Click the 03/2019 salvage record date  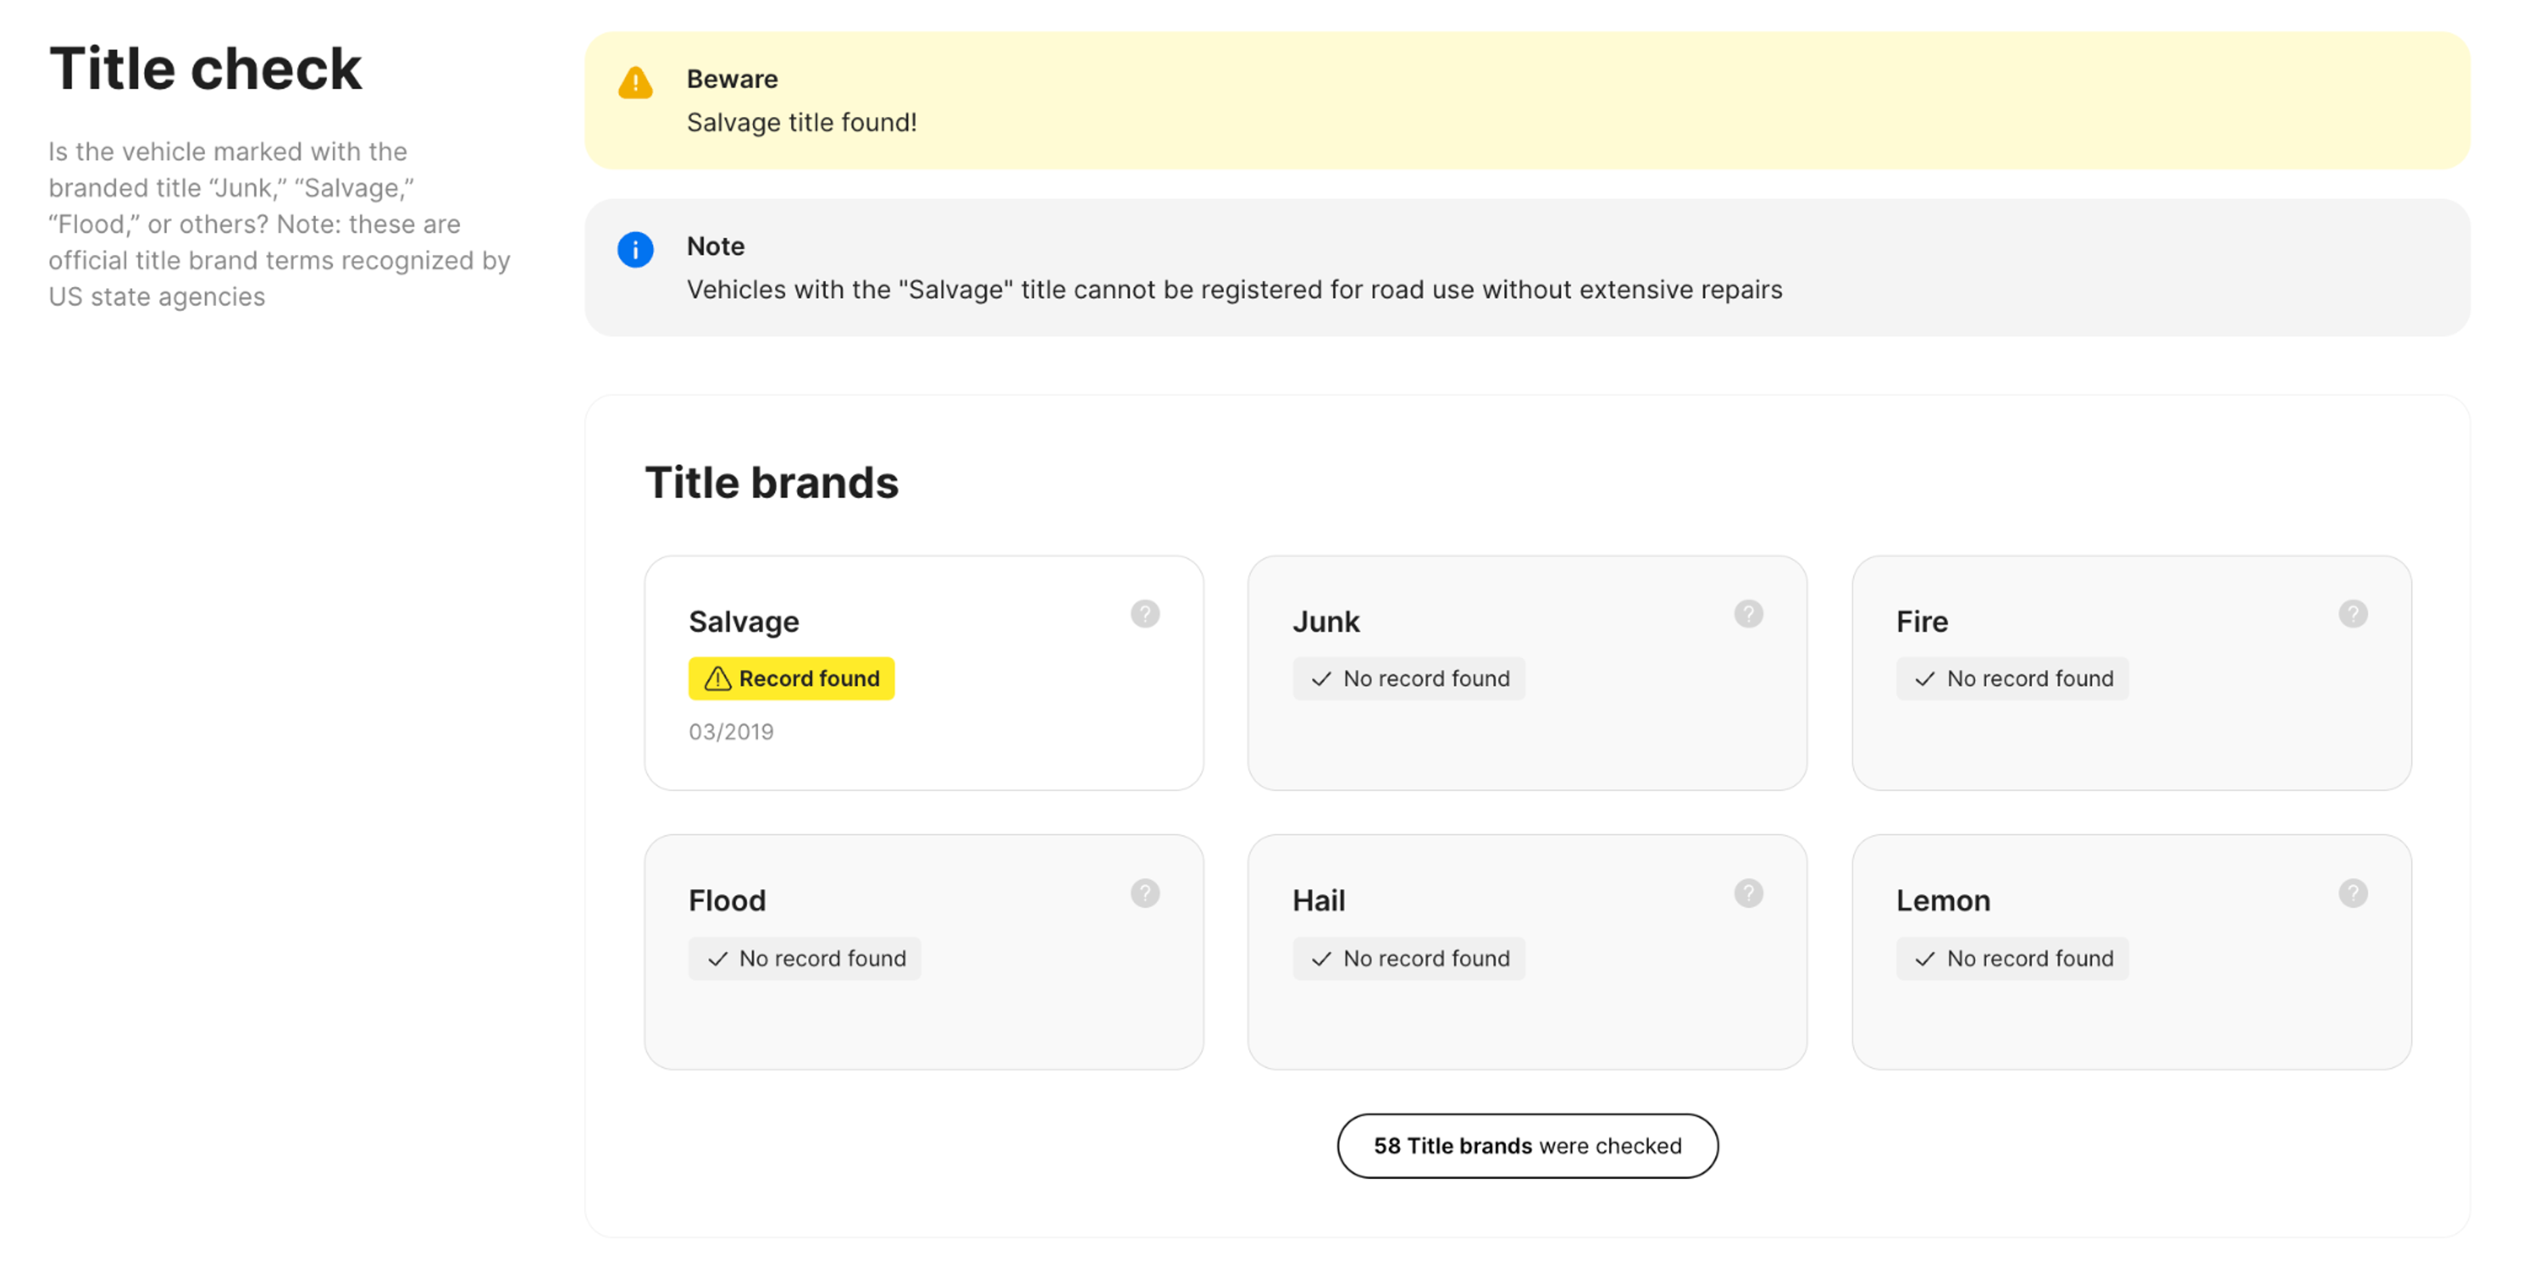[731, 732]
